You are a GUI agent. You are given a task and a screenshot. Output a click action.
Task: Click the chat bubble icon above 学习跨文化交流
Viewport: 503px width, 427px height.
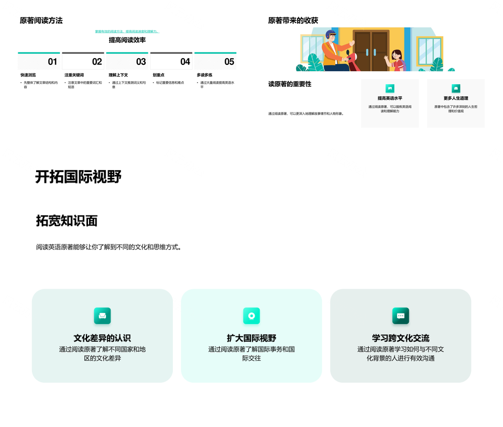click(x=400, y=316)
